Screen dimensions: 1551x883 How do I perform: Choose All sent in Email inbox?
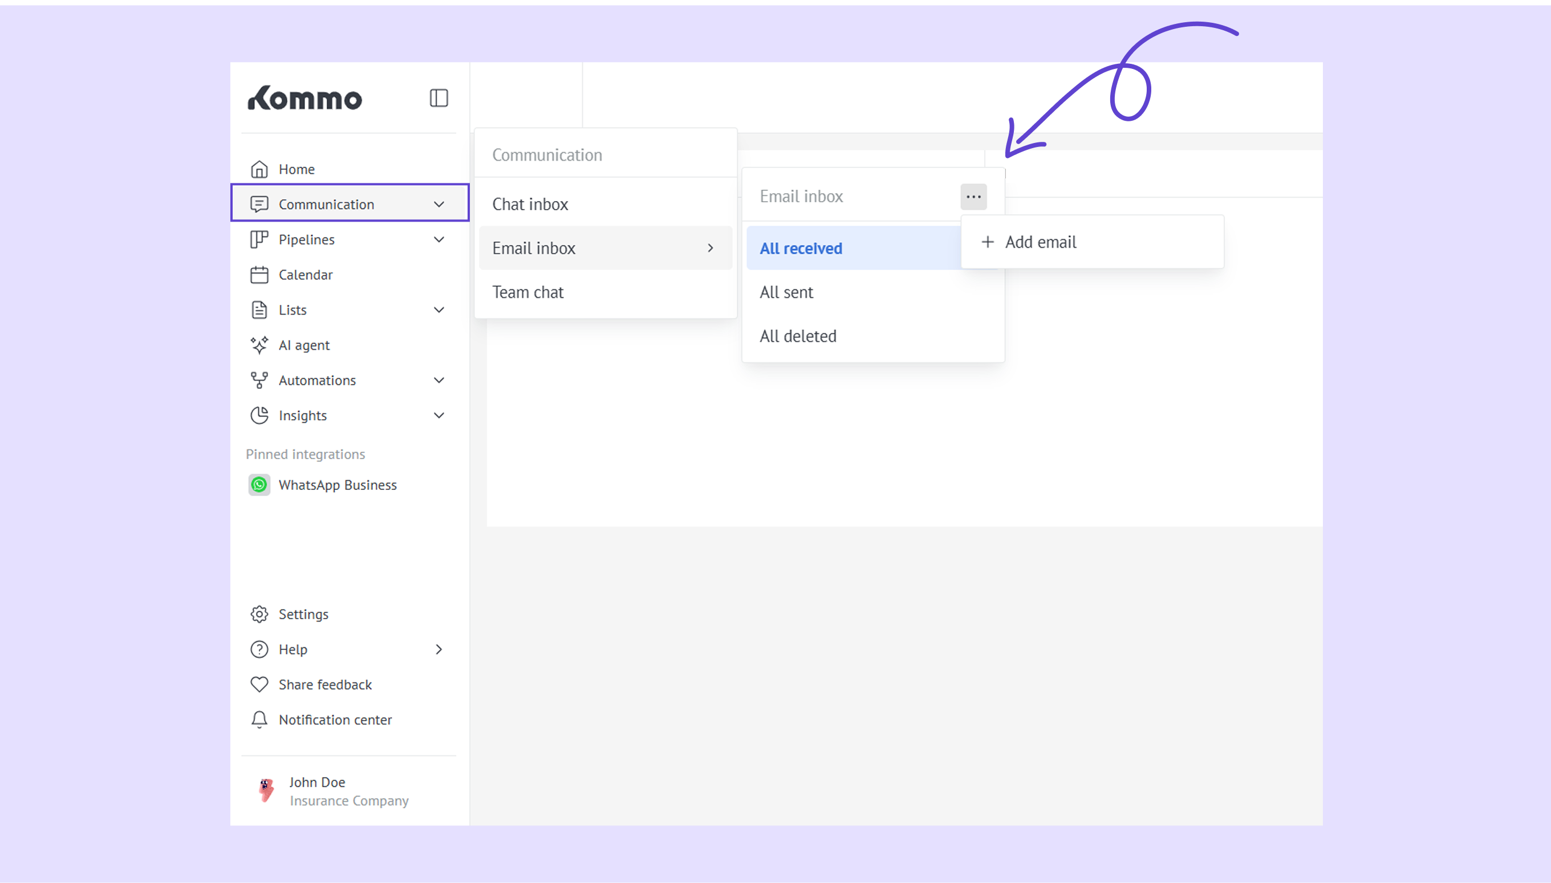click(786, 292)
